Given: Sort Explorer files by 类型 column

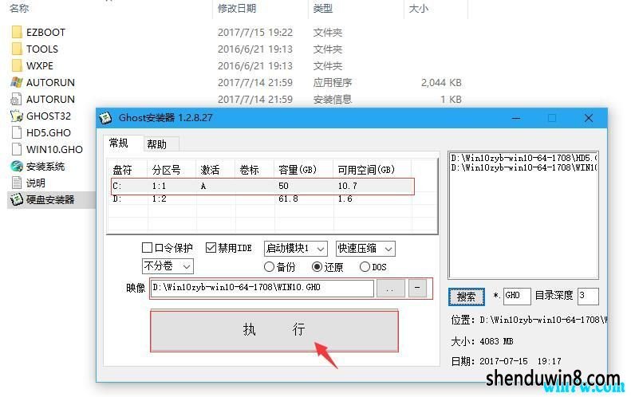Looking at the screenshot, I should (323, 8).
